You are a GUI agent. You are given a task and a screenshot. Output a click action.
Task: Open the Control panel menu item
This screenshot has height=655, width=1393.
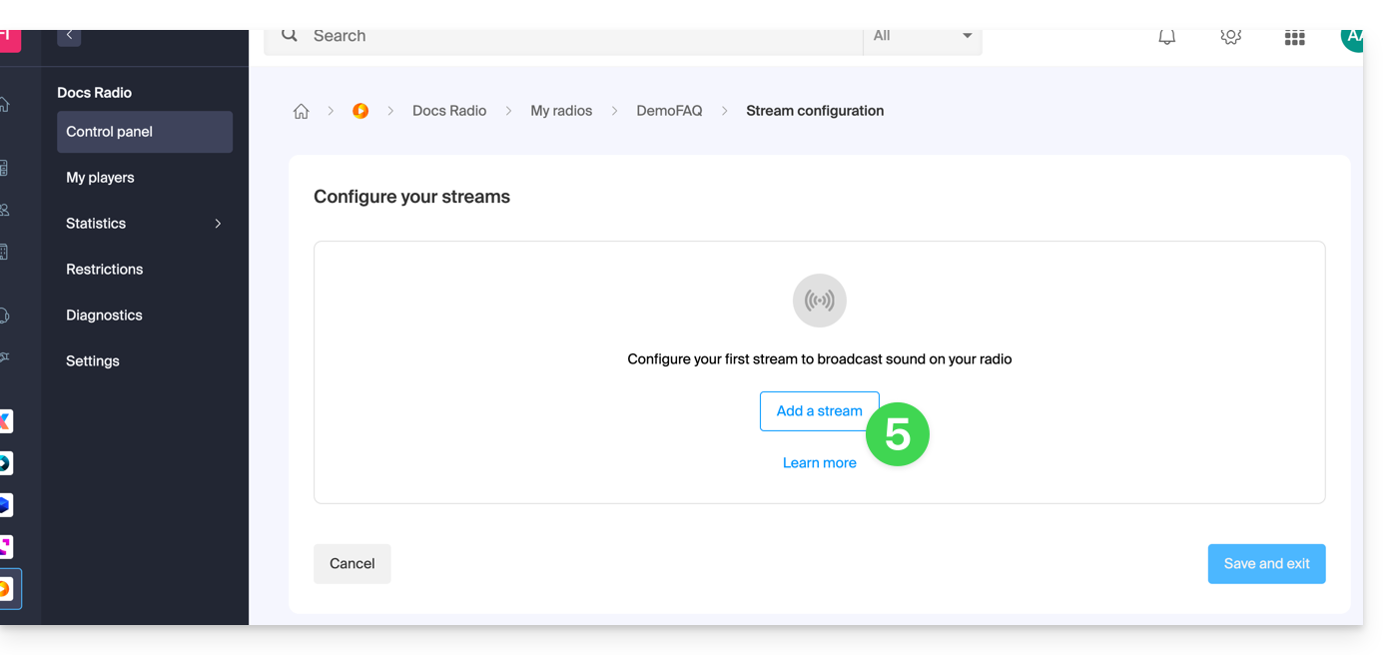click(x=145, y=132)
